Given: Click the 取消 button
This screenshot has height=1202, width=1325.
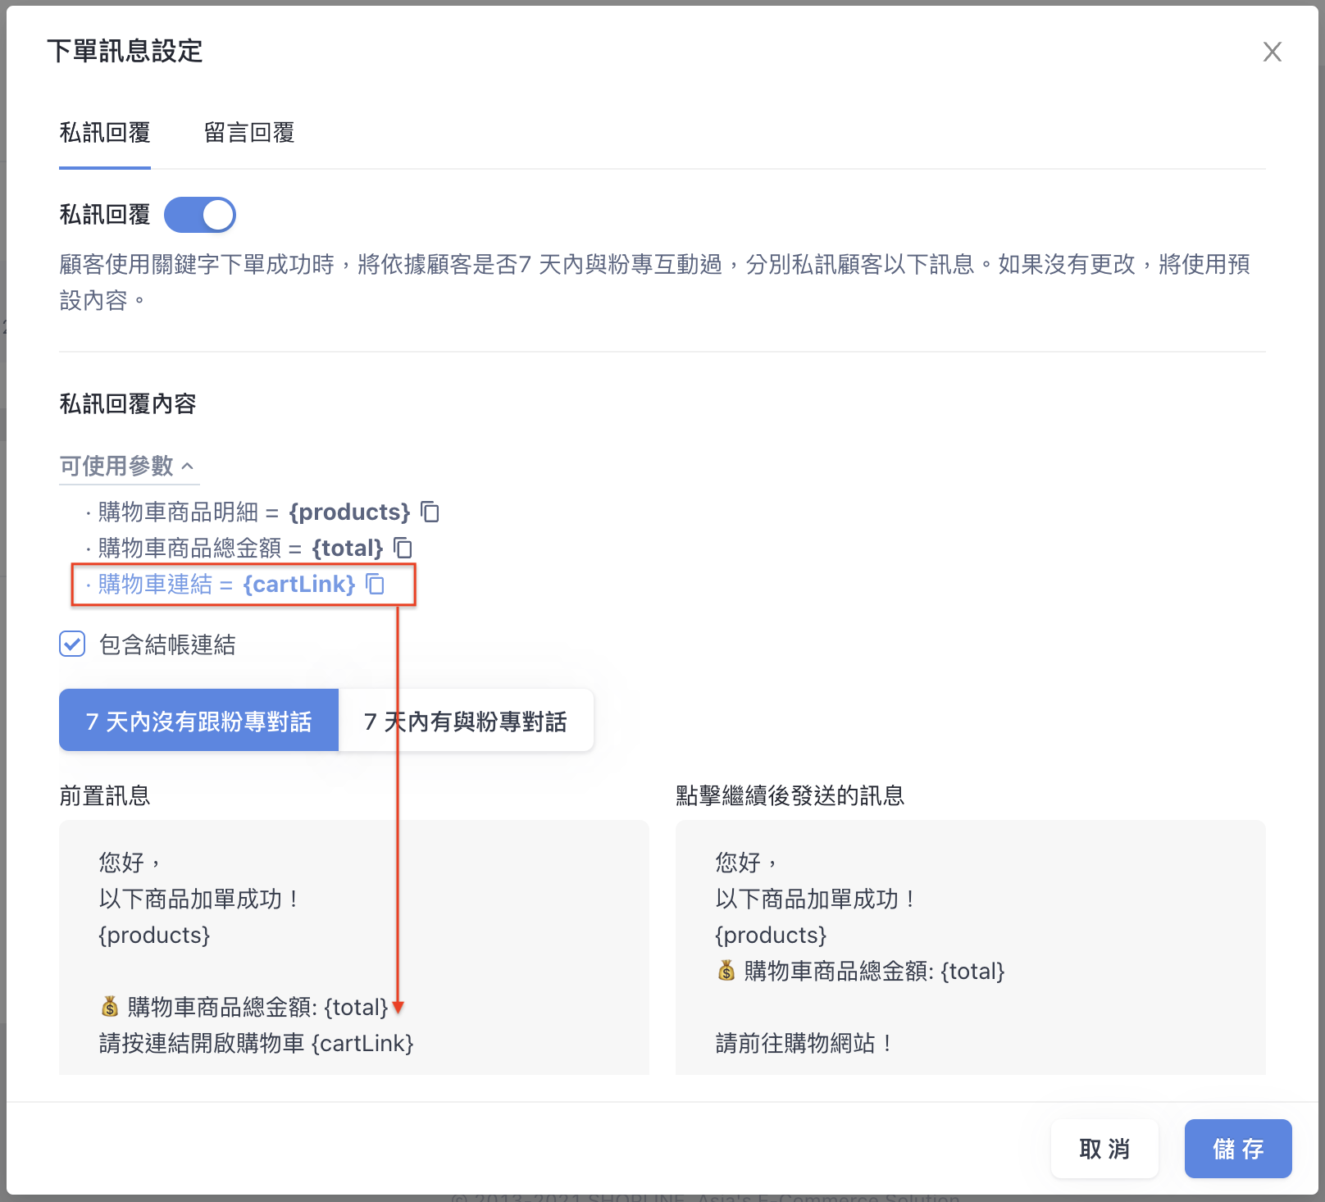Looking at the screenshot, I should coord(1104,1149).
